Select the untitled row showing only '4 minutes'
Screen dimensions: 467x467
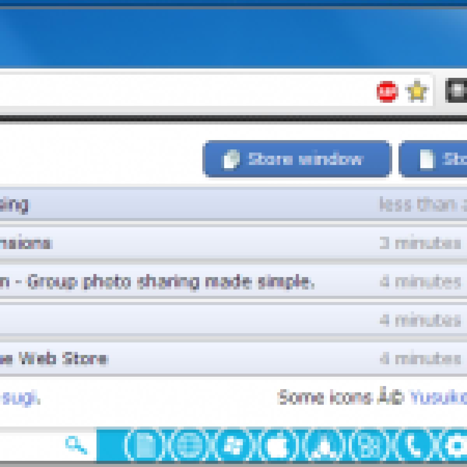233,320
